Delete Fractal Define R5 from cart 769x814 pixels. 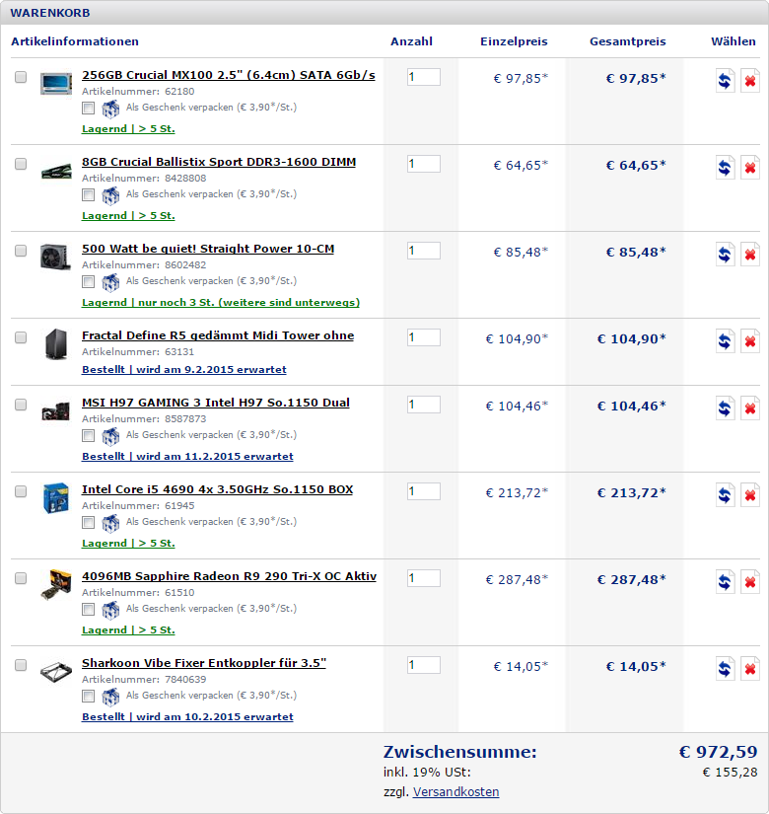[750, 340]
